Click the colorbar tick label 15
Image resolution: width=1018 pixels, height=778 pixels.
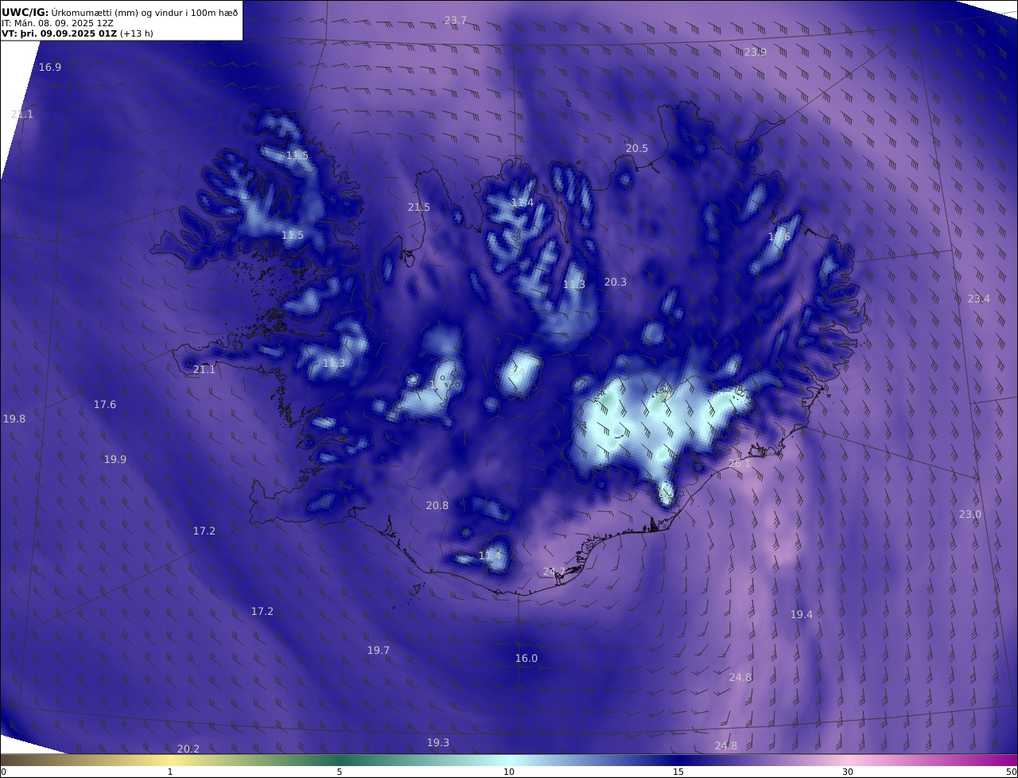coord(678,772)
